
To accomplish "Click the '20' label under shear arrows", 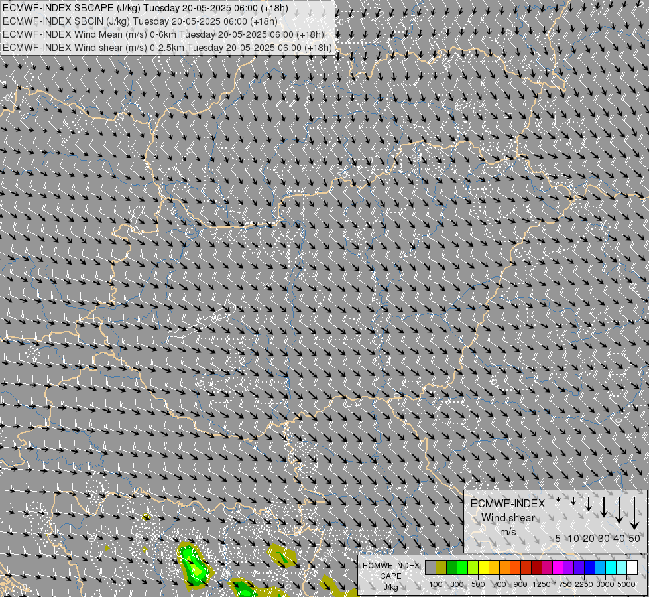I will pyautogui.click(x=588, y=538).
